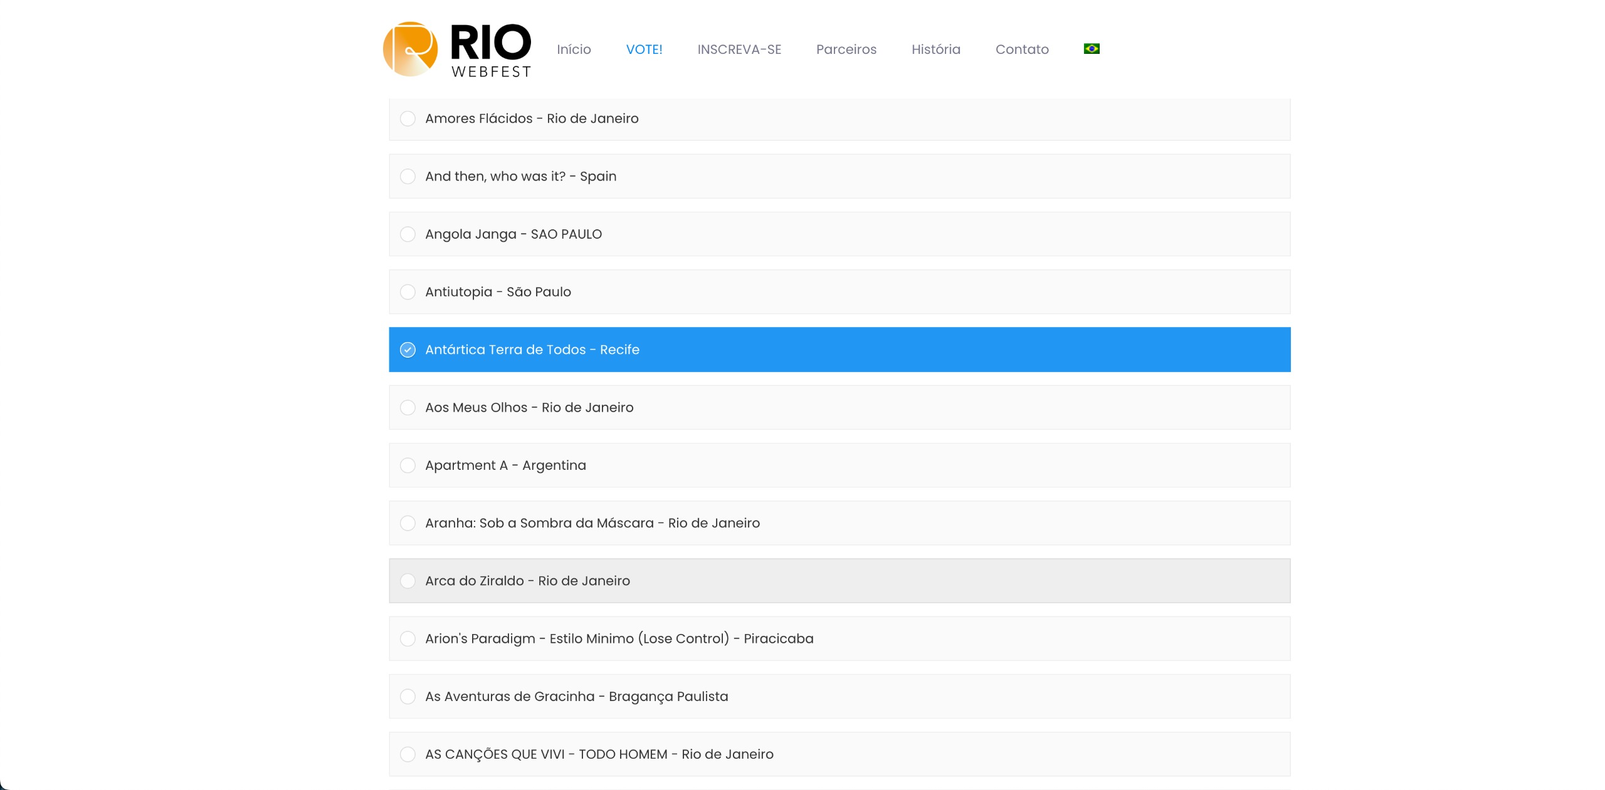Select Aranha: Sob a Sombra da Máscara
The image size is (1605, 790).
(x=408, y=523)
